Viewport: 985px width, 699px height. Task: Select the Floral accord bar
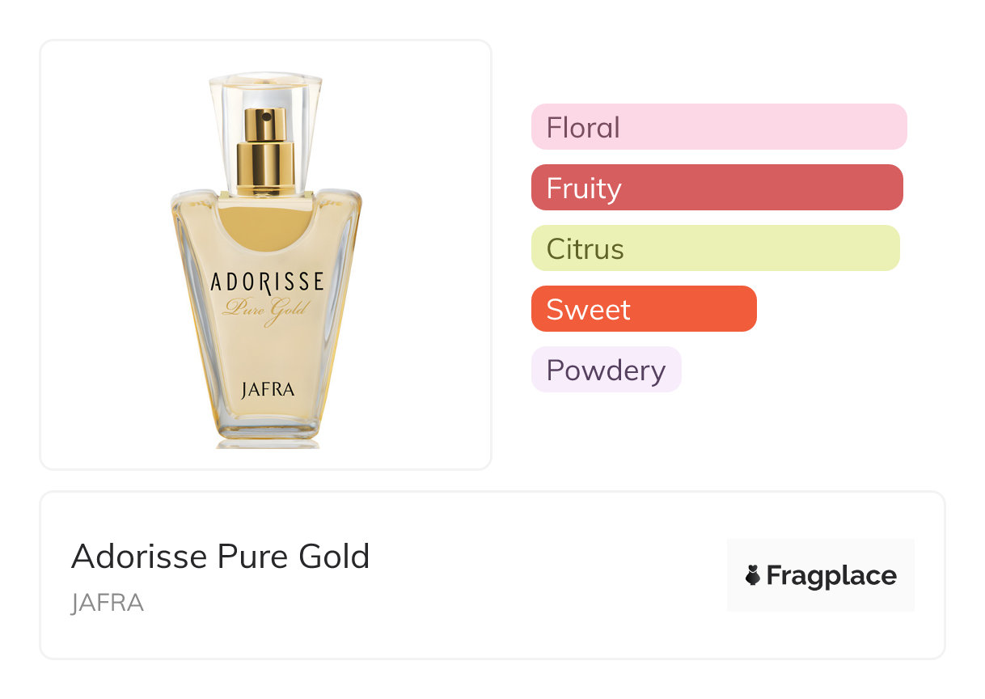pos(718,127)
